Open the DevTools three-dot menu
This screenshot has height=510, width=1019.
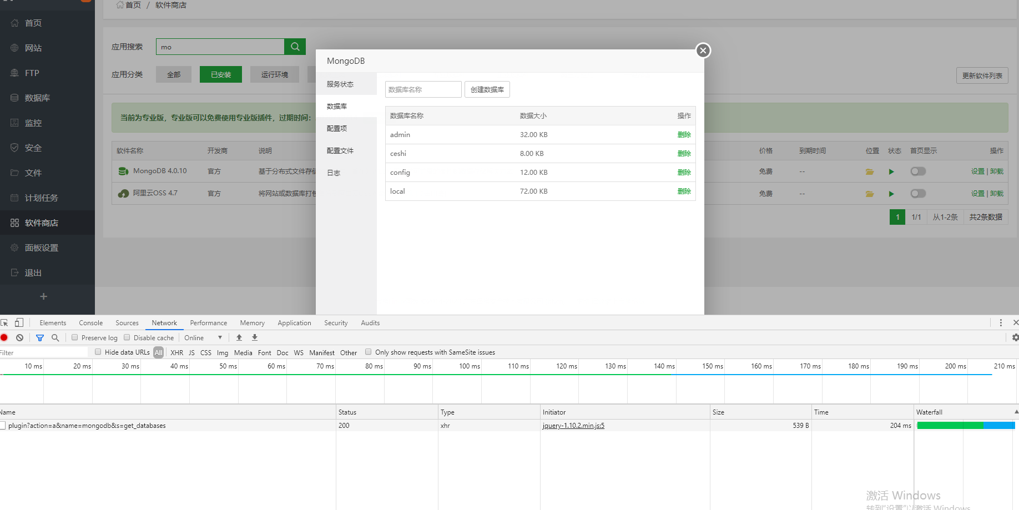click(x=1001, y=322)
